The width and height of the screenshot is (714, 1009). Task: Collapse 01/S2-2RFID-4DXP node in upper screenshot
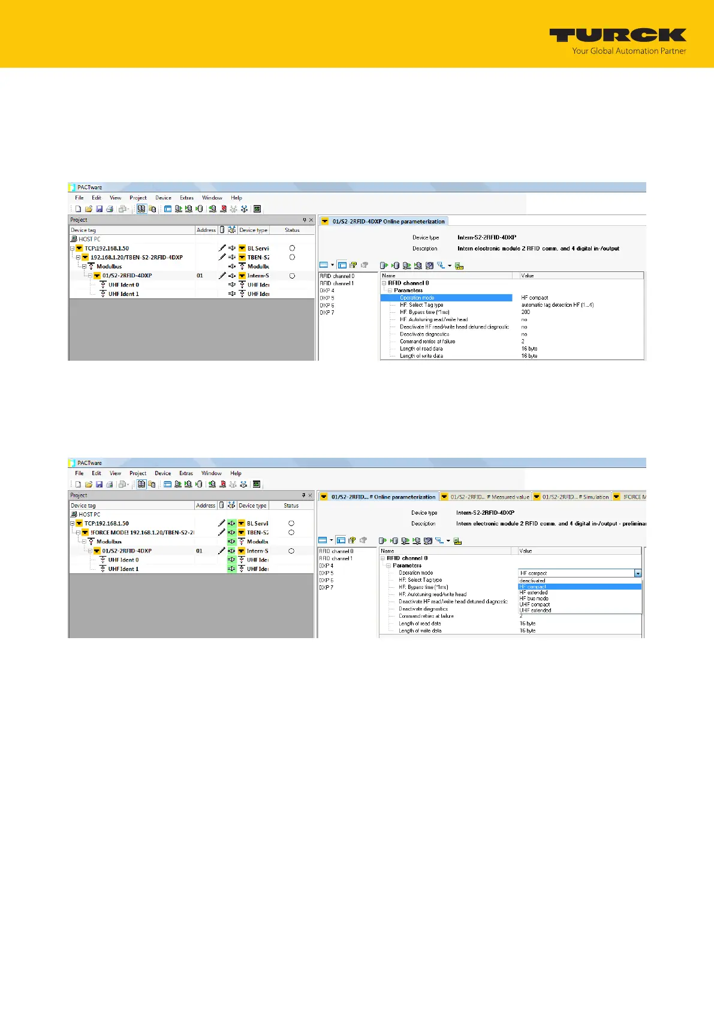point(90,276)
